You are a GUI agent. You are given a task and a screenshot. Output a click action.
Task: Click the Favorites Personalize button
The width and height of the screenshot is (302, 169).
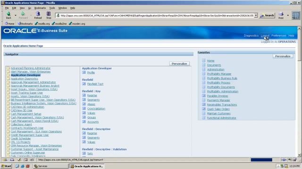click(283, 56)
